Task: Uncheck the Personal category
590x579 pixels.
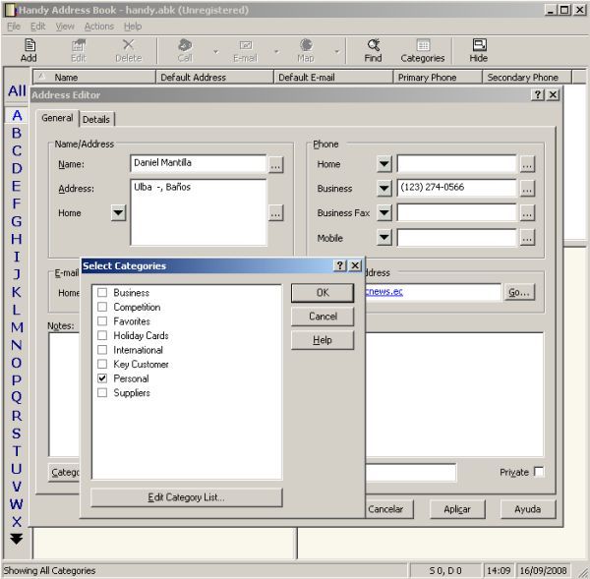Action: click(102, 378)
